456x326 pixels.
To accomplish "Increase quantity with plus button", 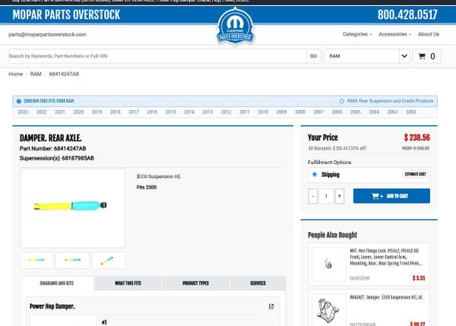I will tap(340, 196).
